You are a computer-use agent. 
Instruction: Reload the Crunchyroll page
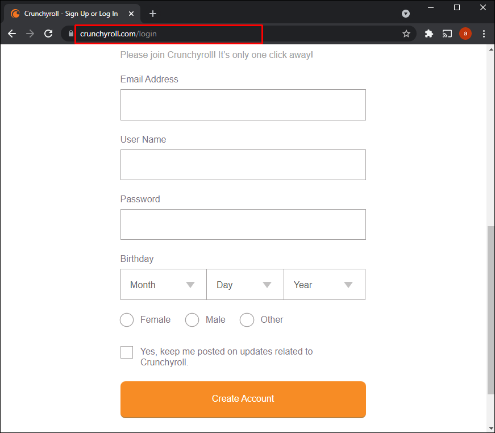click(x=49, y=34)
